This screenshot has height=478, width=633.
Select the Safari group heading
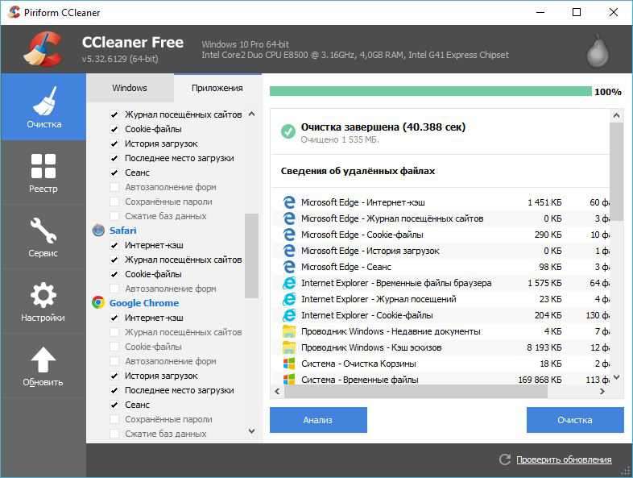[122, 231]
